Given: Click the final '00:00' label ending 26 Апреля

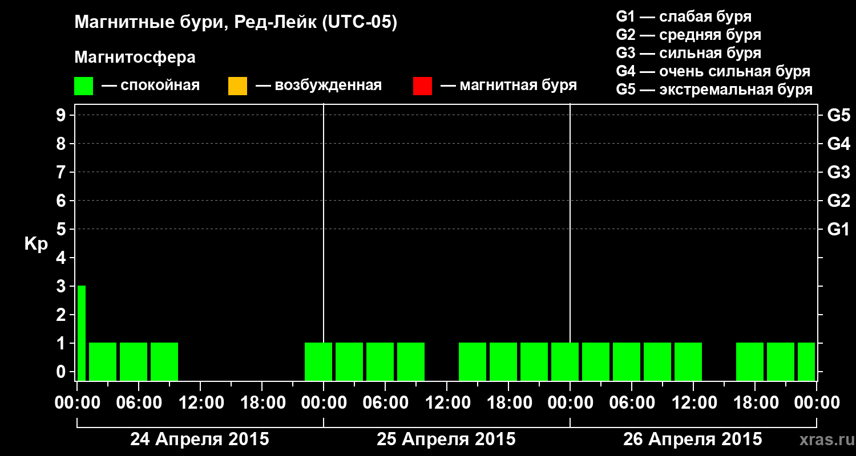Looking at the screenshot, I should coord(817,403).
